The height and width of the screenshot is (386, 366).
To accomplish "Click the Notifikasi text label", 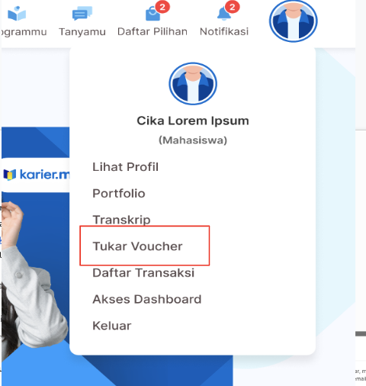I will 224,31.
